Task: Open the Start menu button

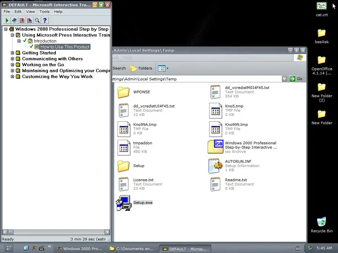Action: 9,248
